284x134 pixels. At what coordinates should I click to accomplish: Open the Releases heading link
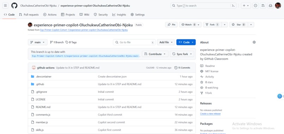206,103
